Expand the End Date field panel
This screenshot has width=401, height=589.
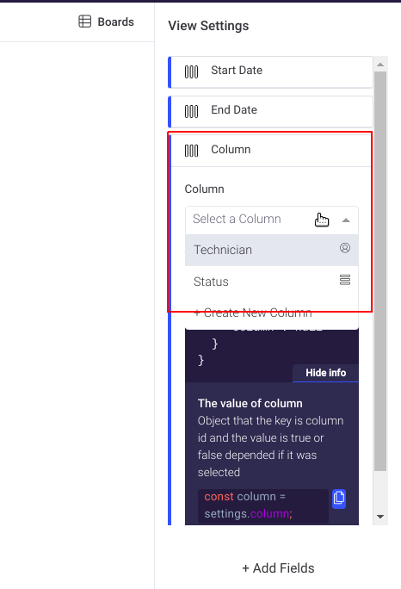(x=270, y=112)
